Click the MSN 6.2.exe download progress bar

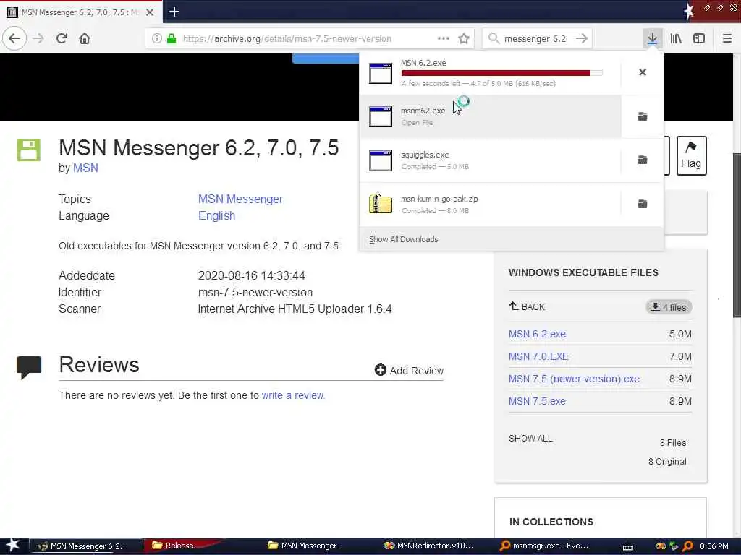coord(501,73)
